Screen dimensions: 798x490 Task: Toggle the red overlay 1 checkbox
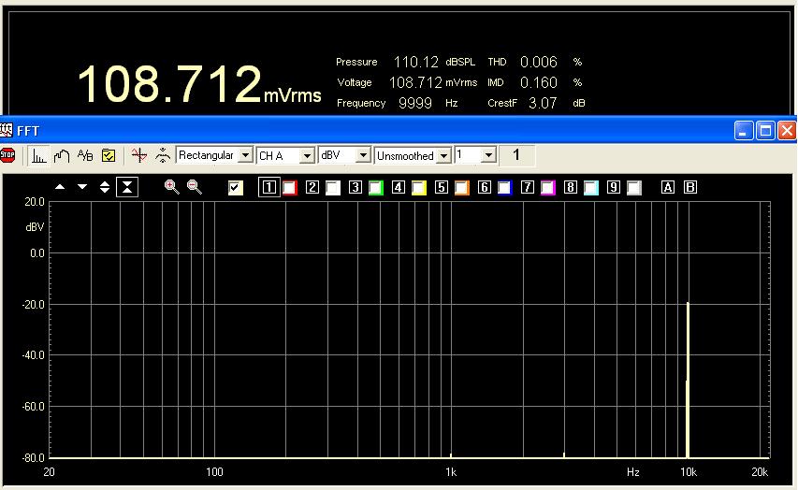point(290,188)
